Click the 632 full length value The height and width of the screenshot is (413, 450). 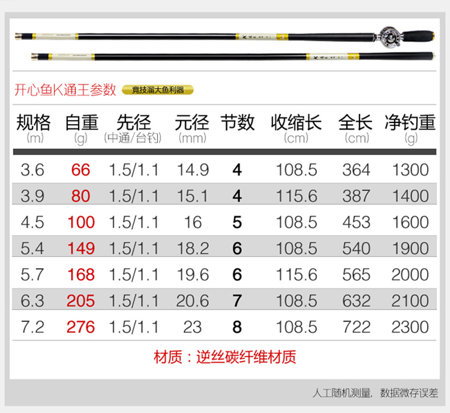click(x=356, y=301)
